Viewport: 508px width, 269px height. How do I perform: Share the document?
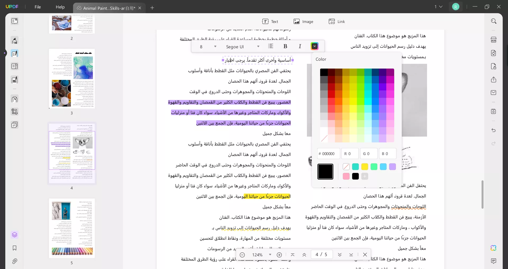coord(494,80)
